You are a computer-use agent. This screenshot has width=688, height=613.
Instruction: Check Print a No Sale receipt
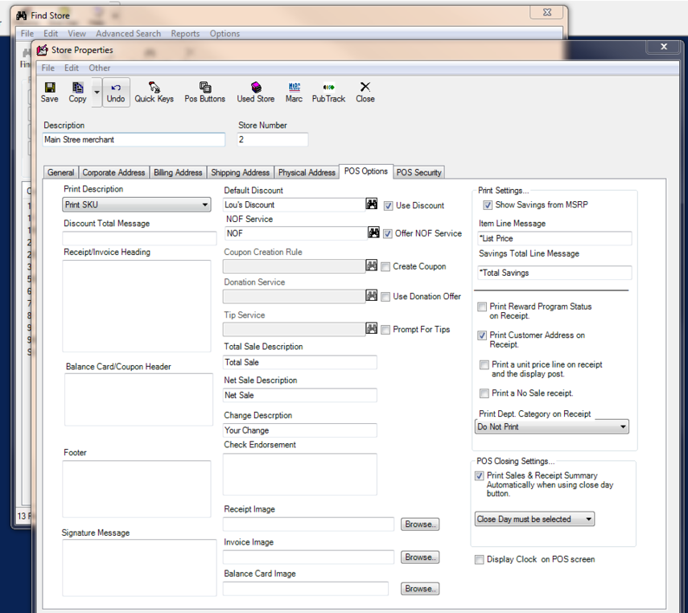[x=484, y=393]
